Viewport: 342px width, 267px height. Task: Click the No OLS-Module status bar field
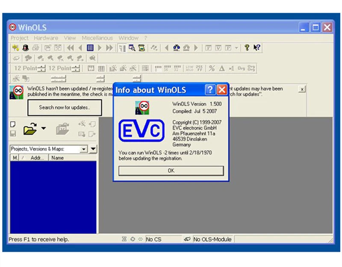pyautogui.click(x=212, y=239)
